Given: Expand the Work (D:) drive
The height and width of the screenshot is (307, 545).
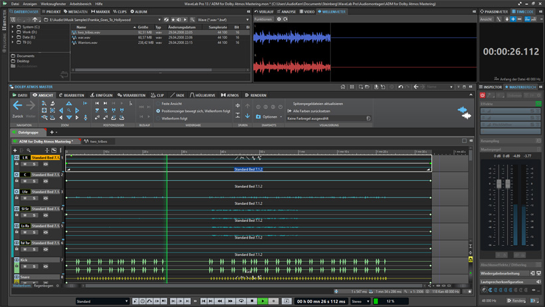Looking at the screenshot, I should 13,32.
